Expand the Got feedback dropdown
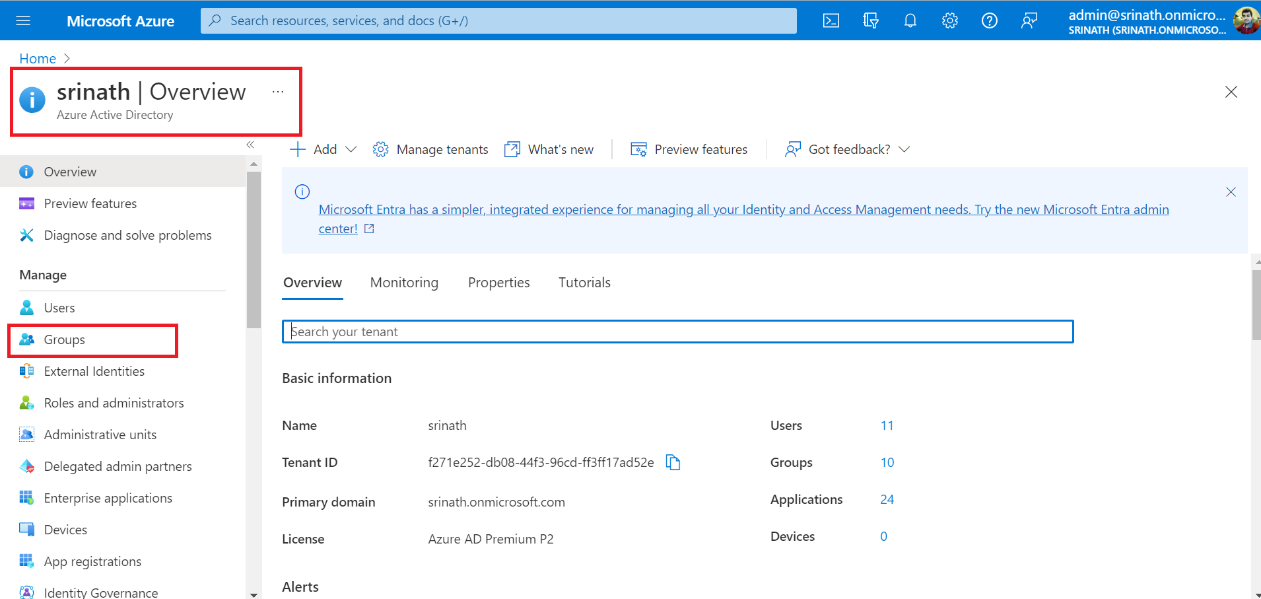The height and width of the screenshot is (599, 1261). coord(848,149)
